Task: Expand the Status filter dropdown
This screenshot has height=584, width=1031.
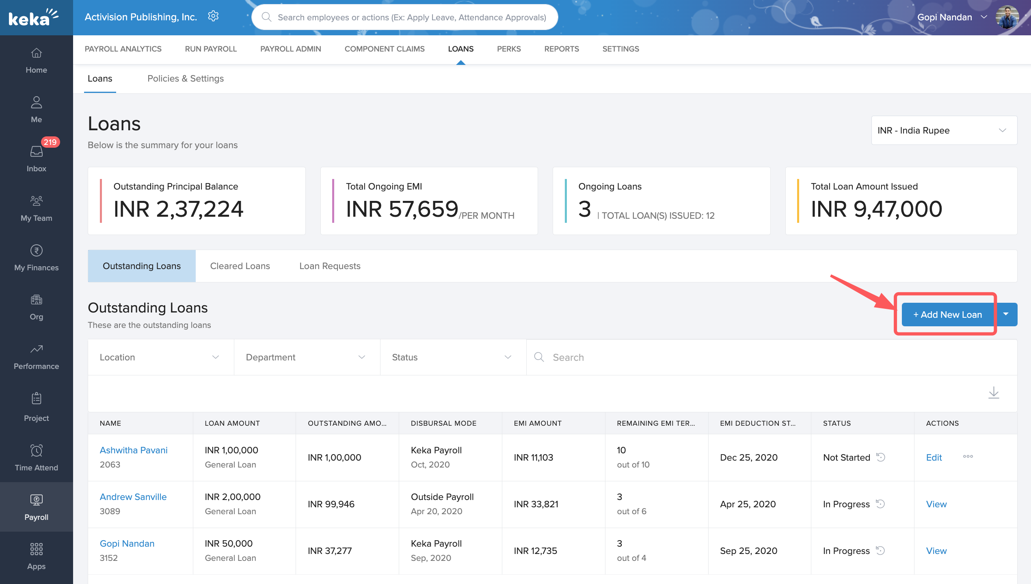Action: pyautogui.click(x=452, y=357)
